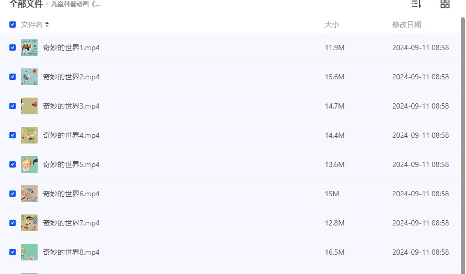Sort files using the 文件名 arrow toggle
Screen dimensions: 466x274
47,25
